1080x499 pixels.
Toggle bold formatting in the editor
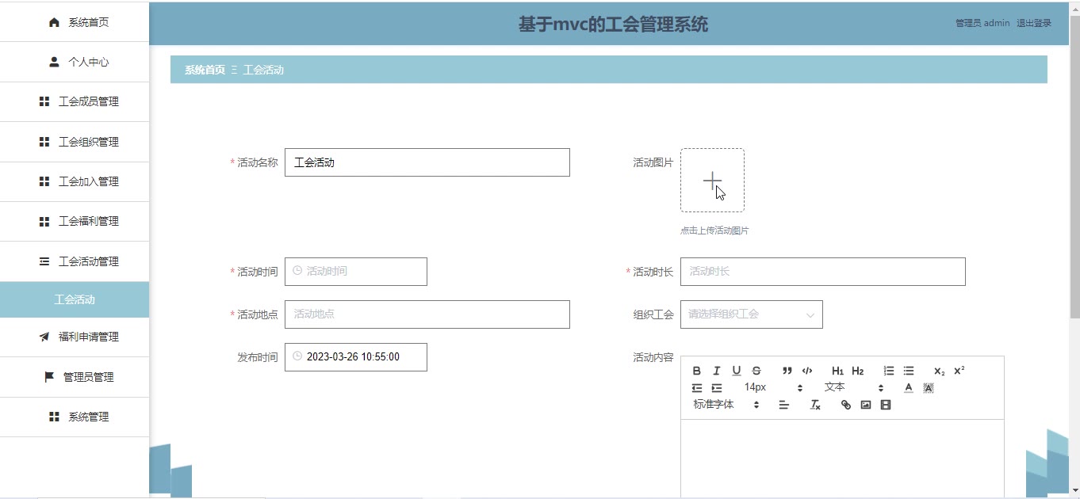pyautogui.click(x=697, y=371)
